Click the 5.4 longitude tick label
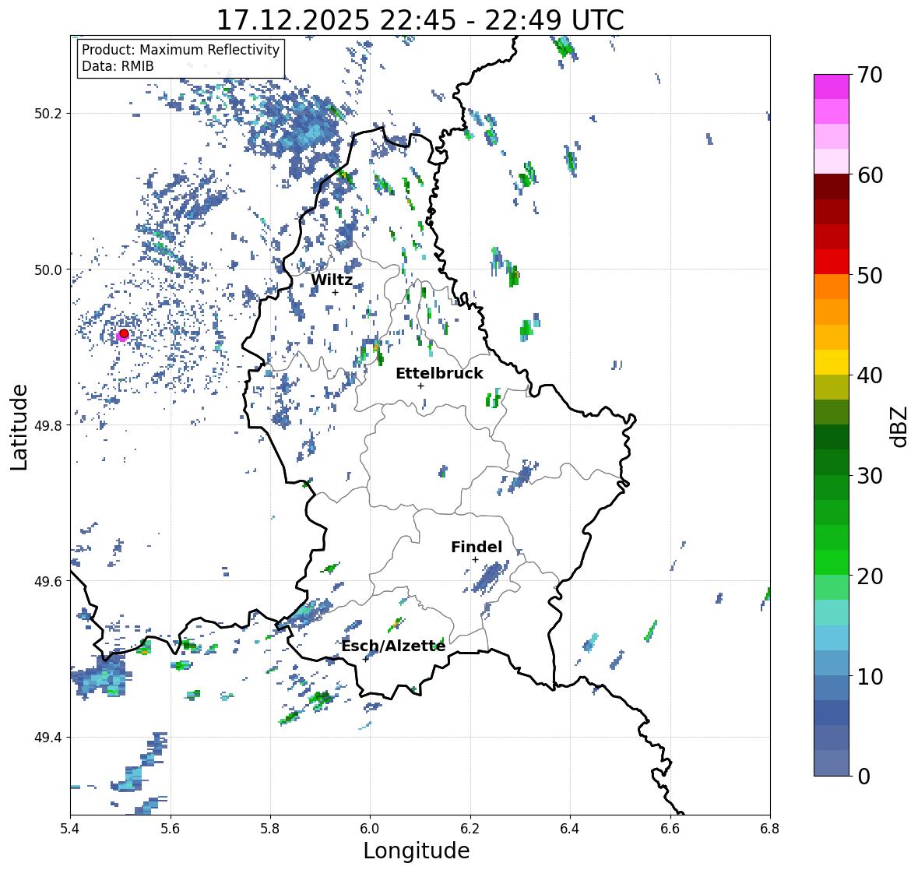Image resolution: width=918 pixels, height=870 pixels. click(70, 829)
